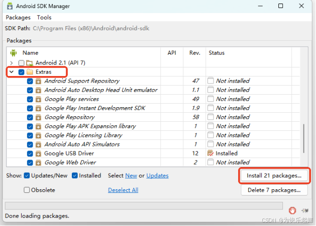Click the Installed status icon for USB Driver
316x226 pixels.
210,154
